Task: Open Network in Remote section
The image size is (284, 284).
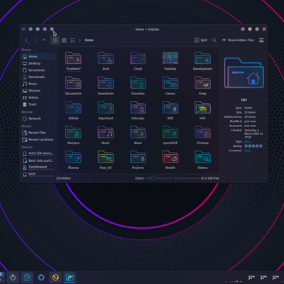Action: click(38, 119)
